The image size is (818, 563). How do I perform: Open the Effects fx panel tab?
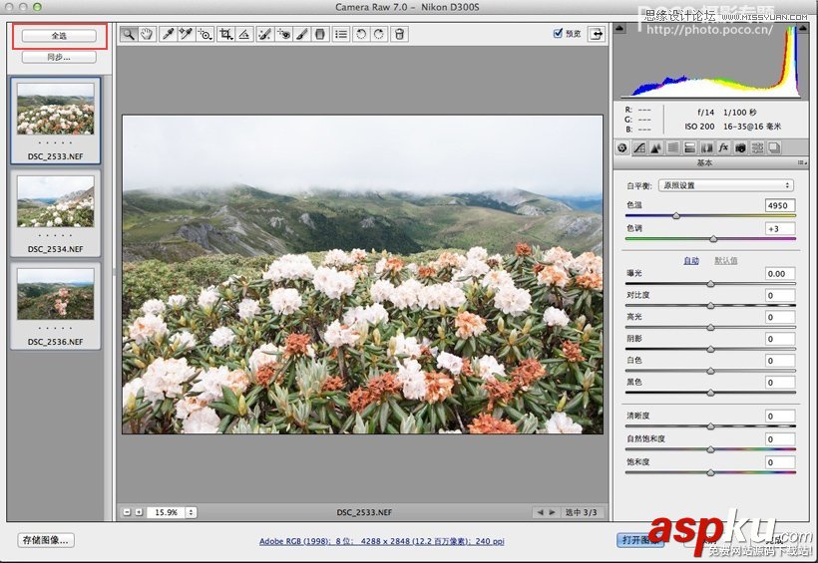coord(723,148)
